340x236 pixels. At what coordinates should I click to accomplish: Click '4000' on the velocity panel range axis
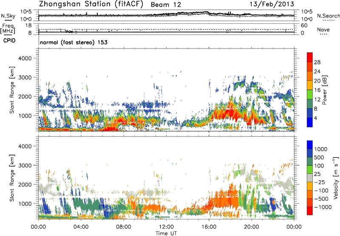coord(25,146)
